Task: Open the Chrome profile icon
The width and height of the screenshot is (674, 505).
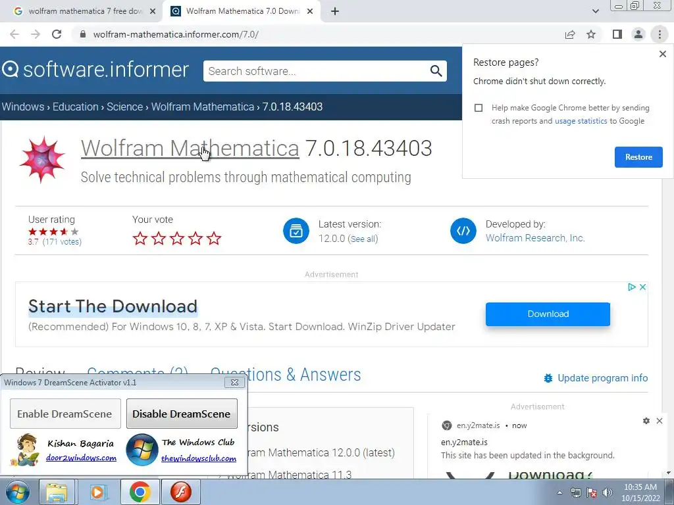Action: pyautogui.click(x=638, y=34)
